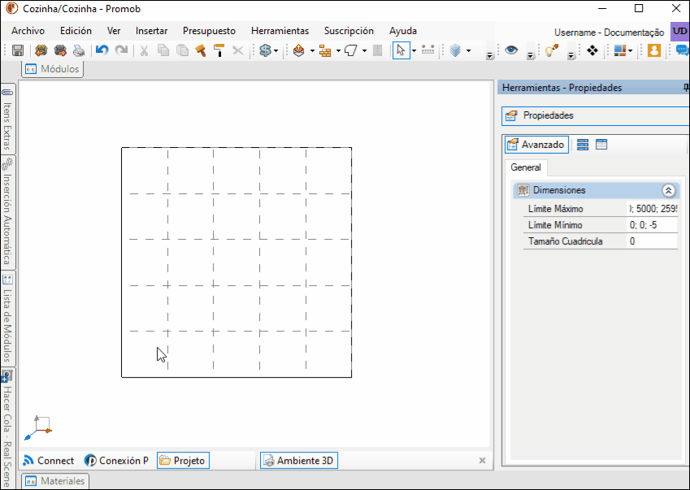Viewport: 690px width, 490px height.
Task: Click the four diamonds arrange icon
Action: pos(592,50)
